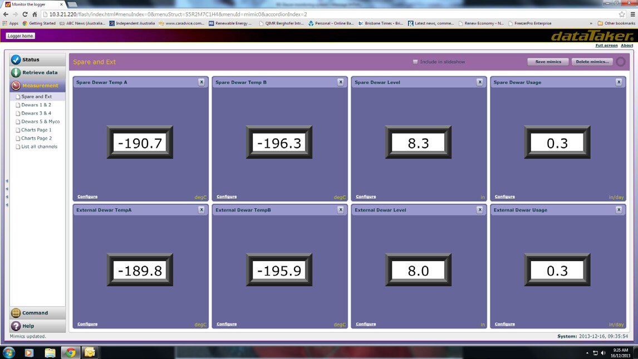The width and height of the screenshot is (638, 359).
Task: Click the -196.3 Spare Dewar Temp B reading
Action: (x=279, y=142)
